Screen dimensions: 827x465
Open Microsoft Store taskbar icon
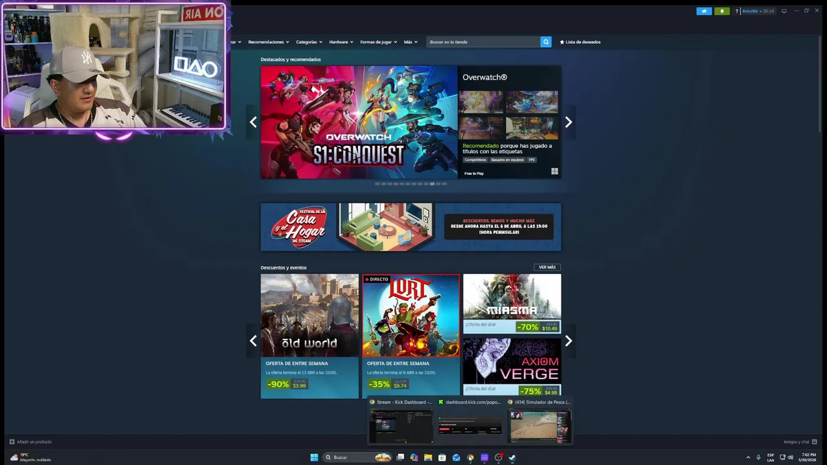(442, 457)
